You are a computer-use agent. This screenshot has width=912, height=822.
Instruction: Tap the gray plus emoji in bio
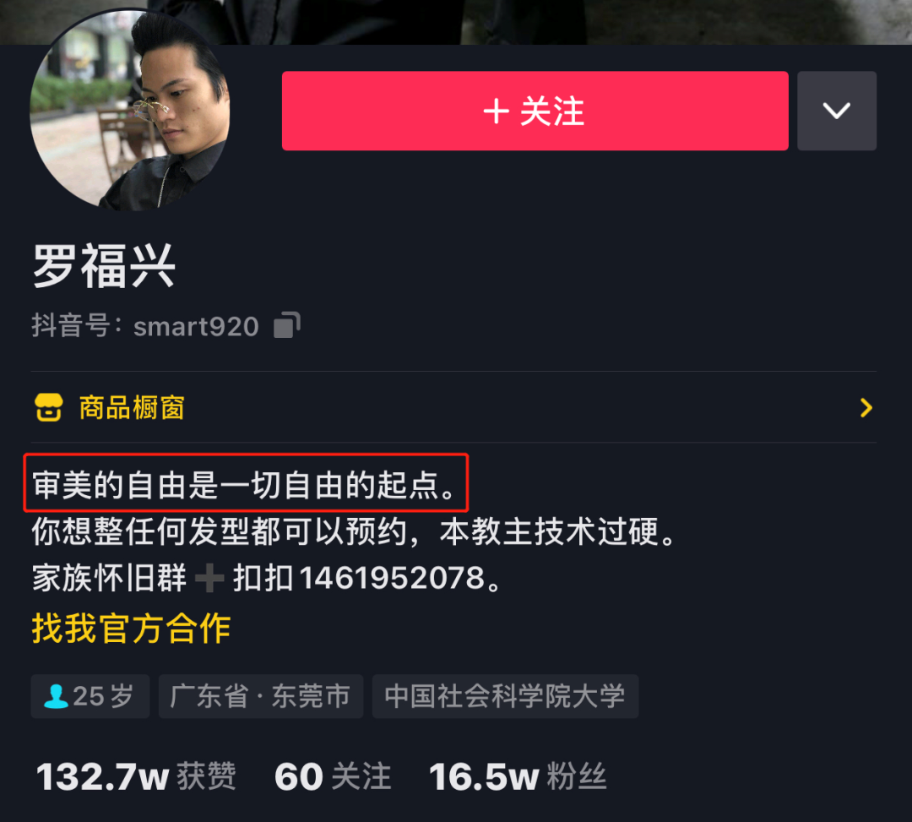tap(209, 578)
